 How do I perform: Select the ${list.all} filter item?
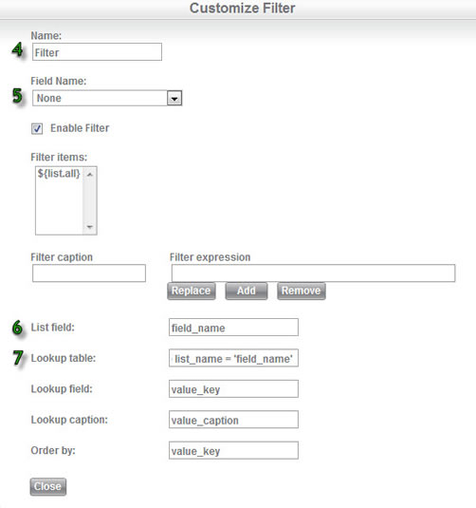59,174
